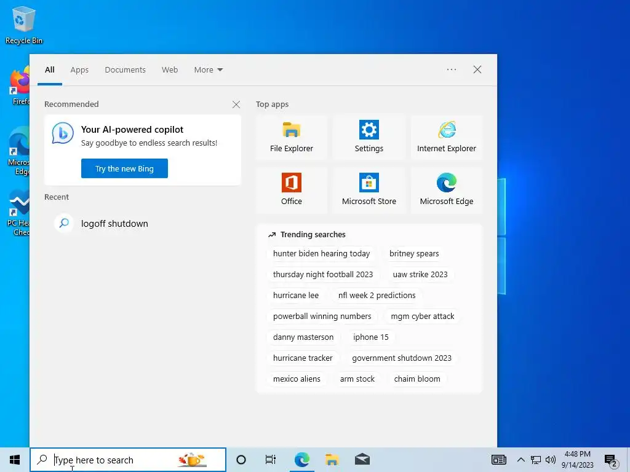
Task: Click the search options ellipsis icon
Action: (451, 69)
